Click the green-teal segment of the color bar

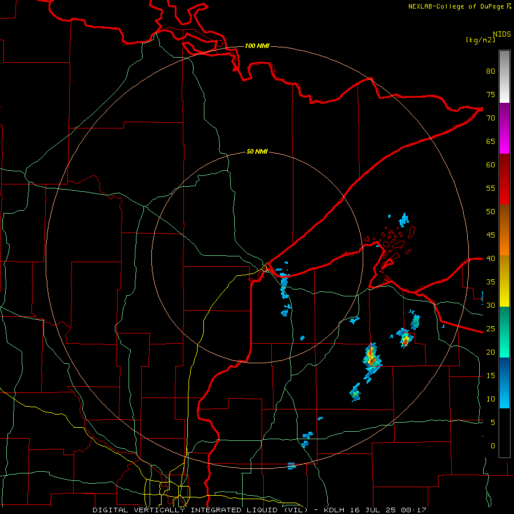coord(504,332)
